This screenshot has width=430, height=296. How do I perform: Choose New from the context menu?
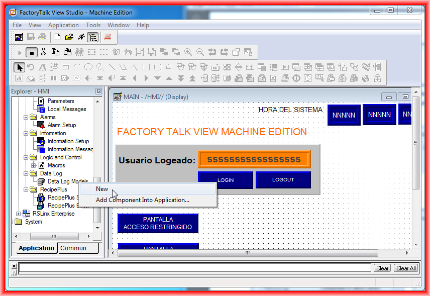pos(102,189)
